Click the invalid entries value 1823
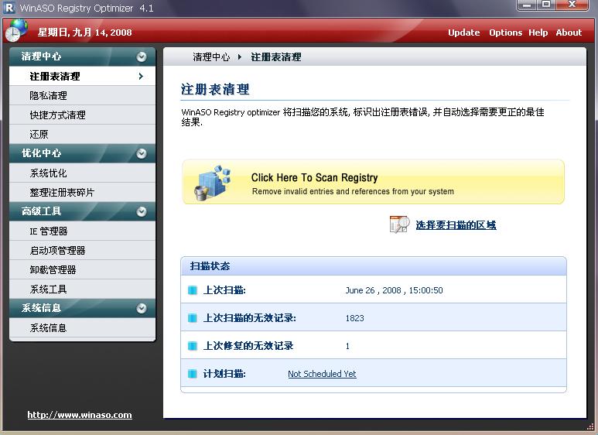The image size is (598, 435). point(354,318)
